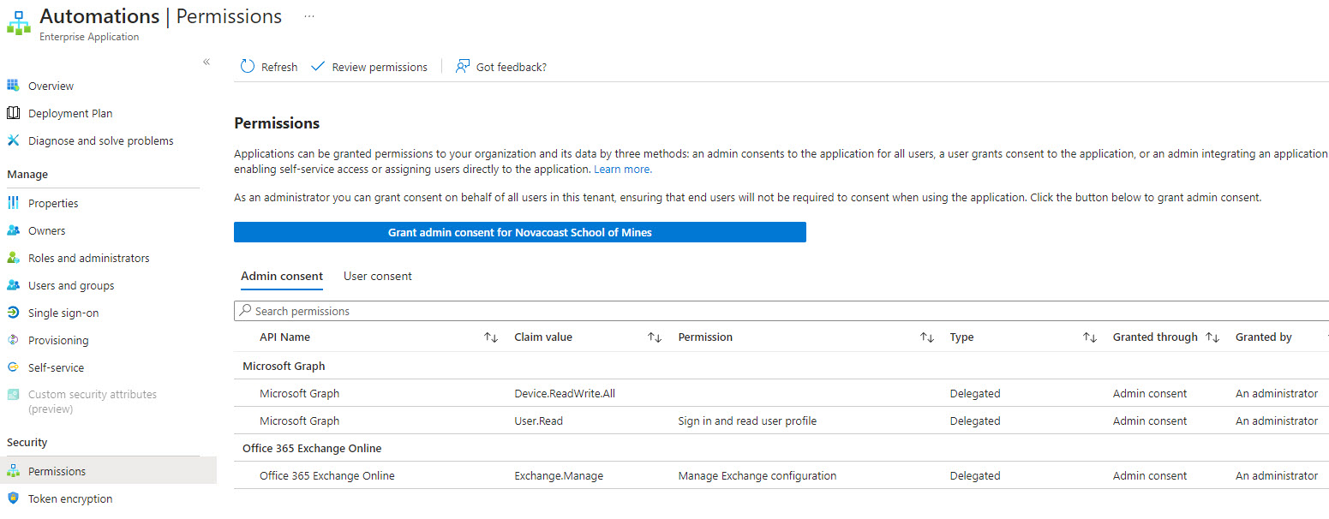This screenshot has width=1329, height=519.
Task: Open the Properties sidebar icon
Action: point(13,203)
